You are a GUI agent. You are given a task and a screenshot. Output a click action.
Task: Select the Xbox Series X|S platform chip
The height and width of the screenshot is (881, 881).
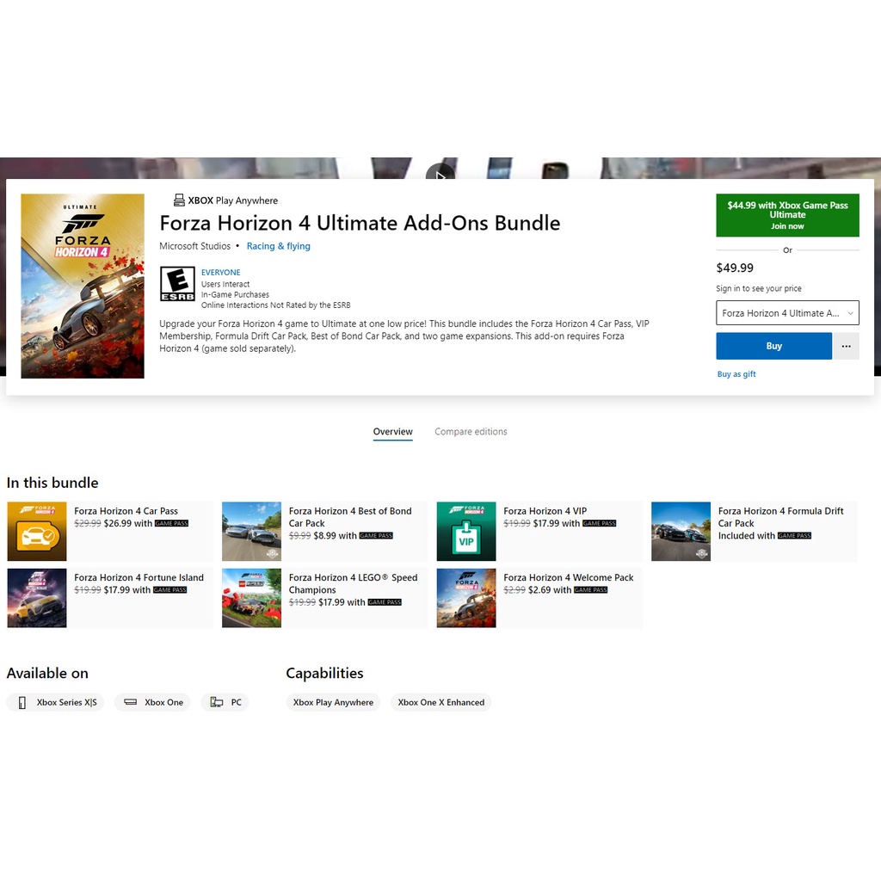(x=55, y=702)
